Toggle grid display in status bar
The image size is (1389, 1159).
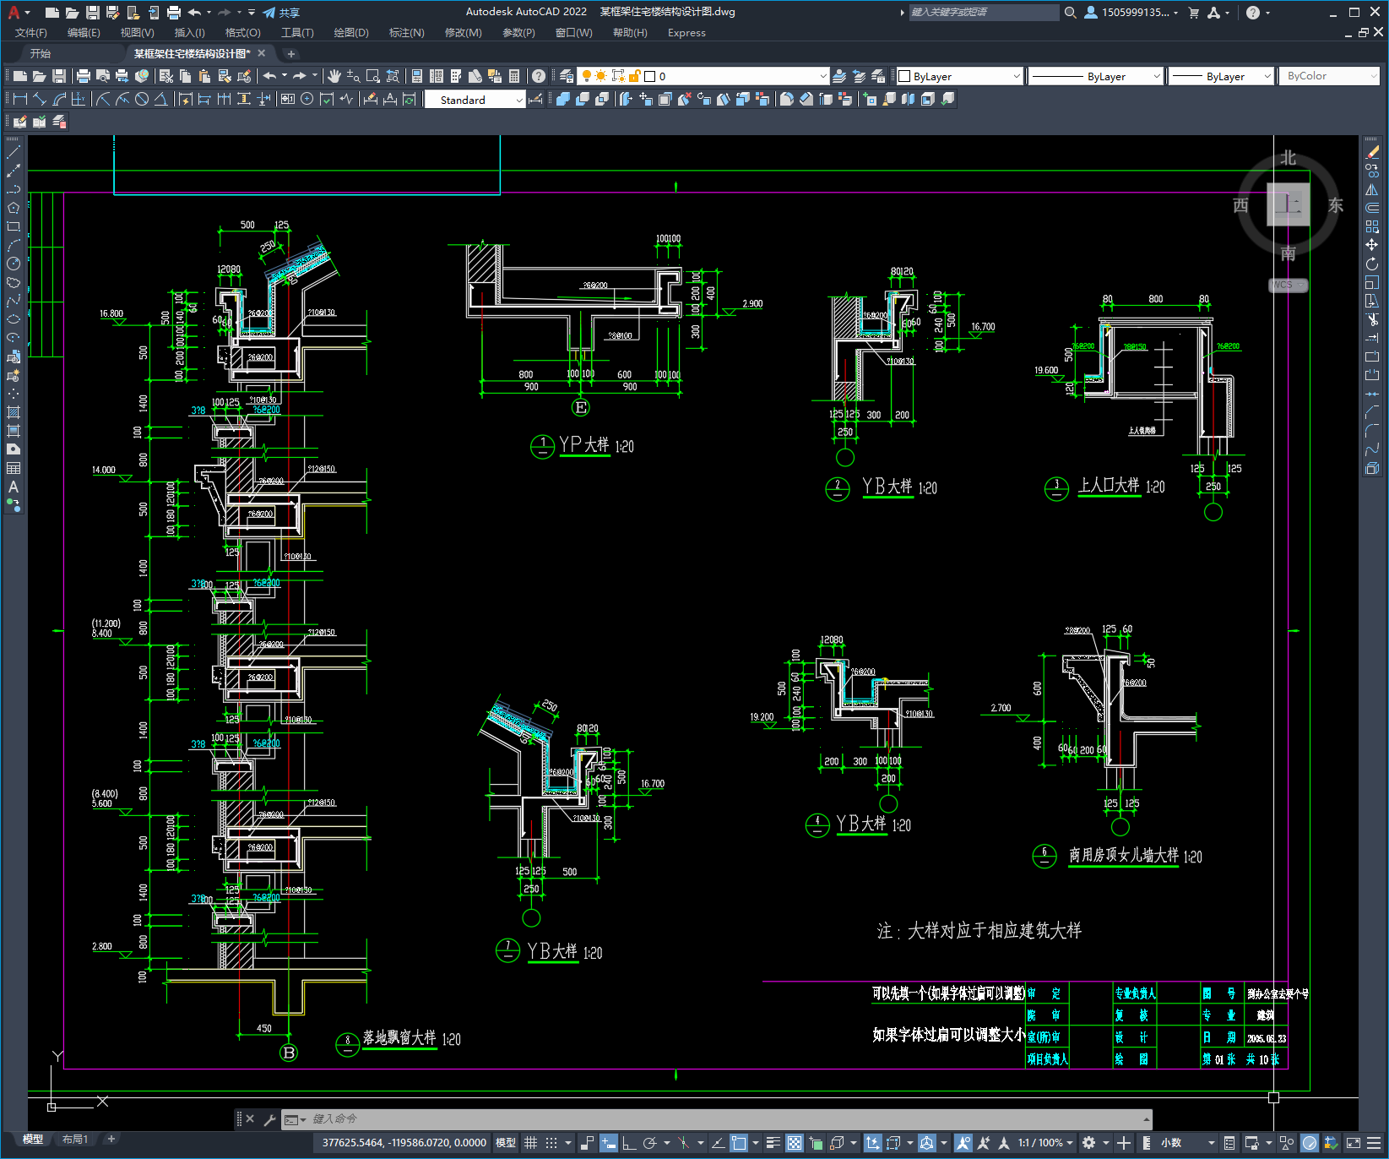tap(530, 1143)
